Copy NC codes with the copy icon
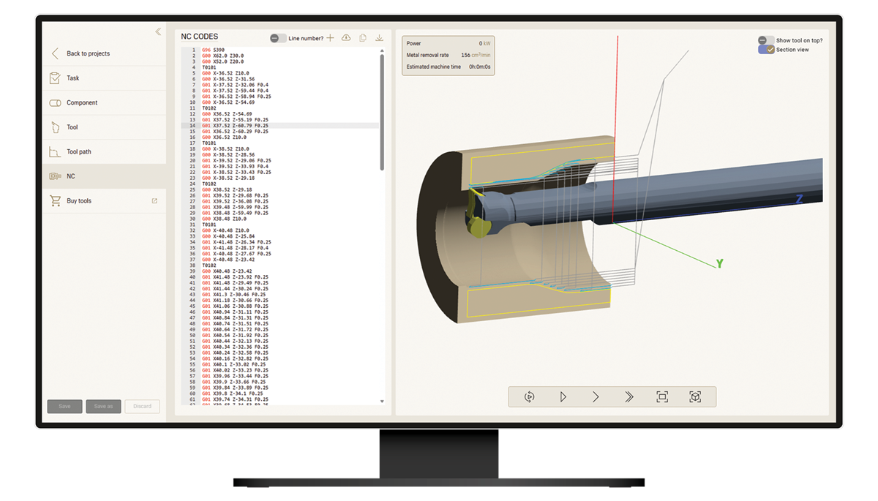The height and width of the screenshot is (501, 878). pos(363,38)
